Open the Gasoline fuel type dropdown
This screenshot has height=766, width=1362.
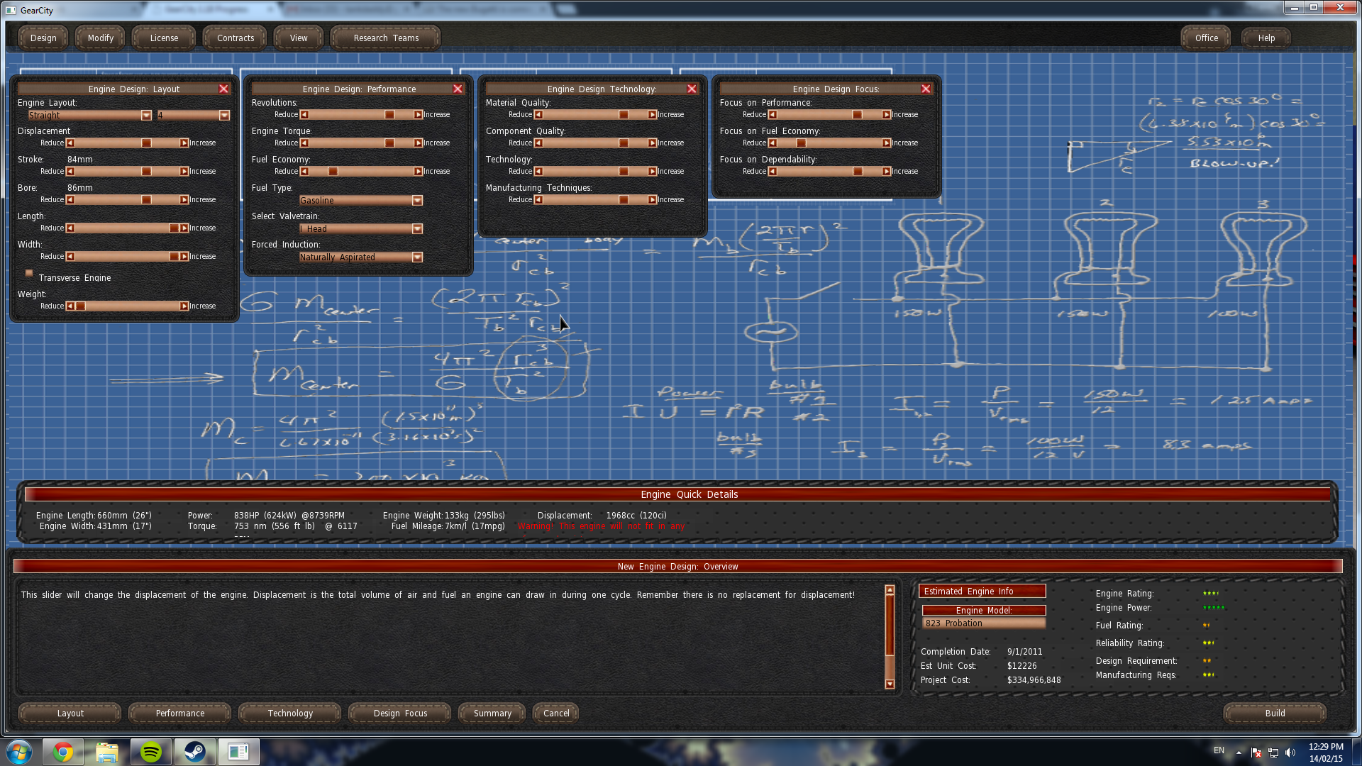click(417, 201)
